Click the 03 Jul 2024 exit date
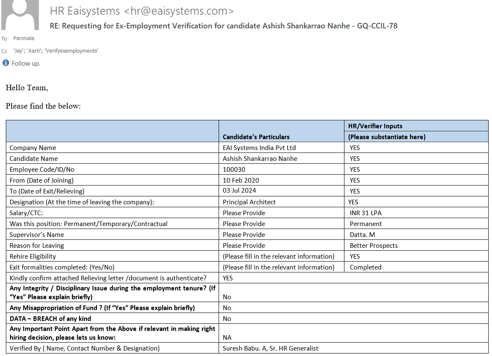The width and height of the screenshot is (492, 356). click(x=240, y=191)
